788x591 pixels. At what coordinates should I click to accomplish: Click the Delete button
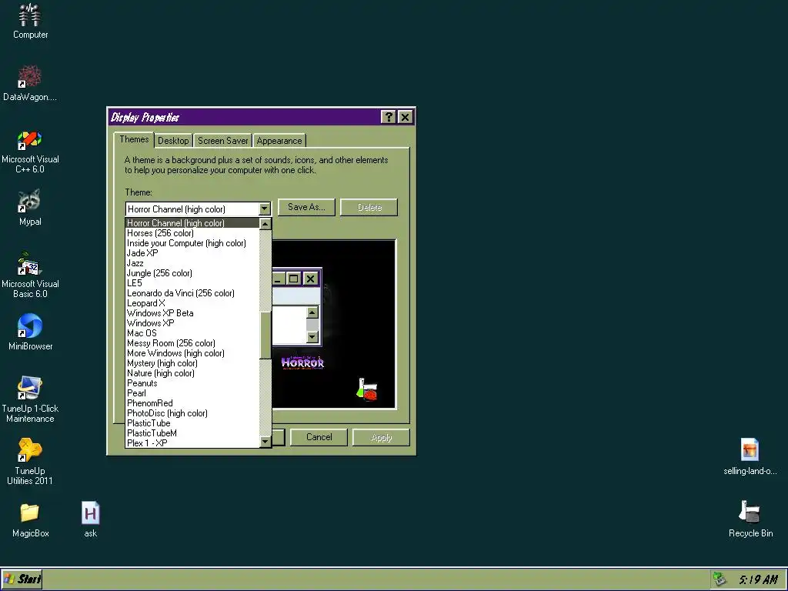pyautogui.click(x=369, y=207)
